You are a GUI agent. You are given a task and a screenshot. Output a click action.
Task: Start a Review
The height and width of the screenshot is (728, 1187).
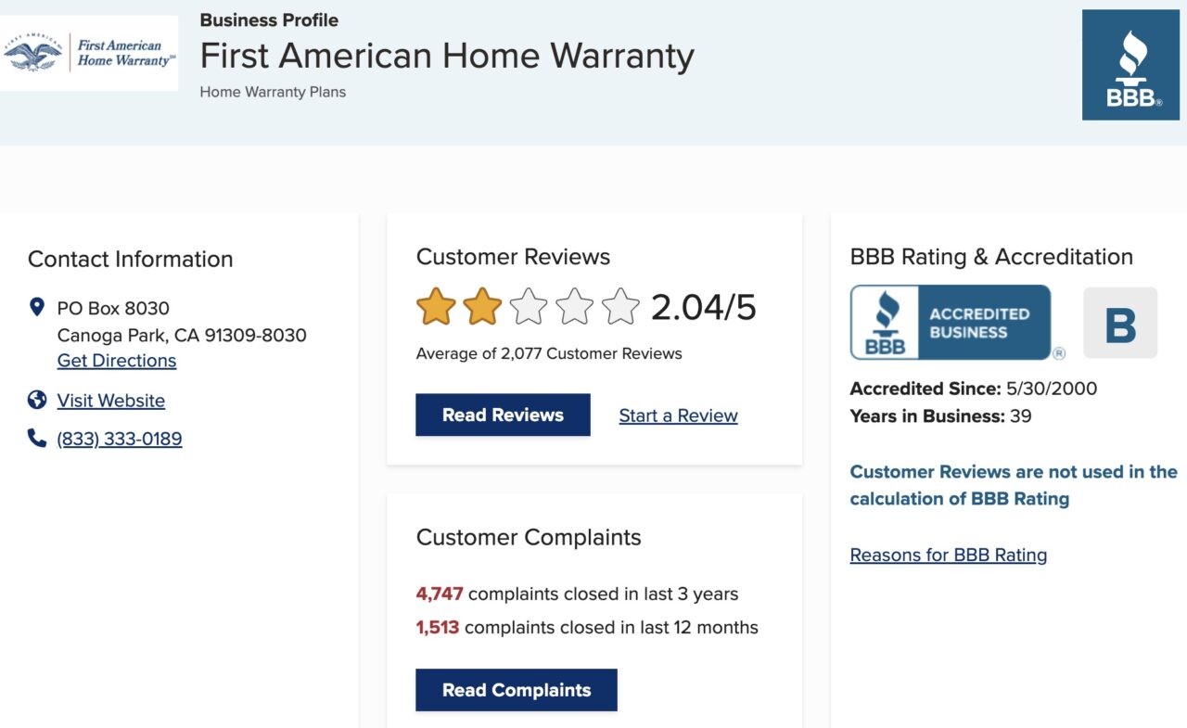678,415
